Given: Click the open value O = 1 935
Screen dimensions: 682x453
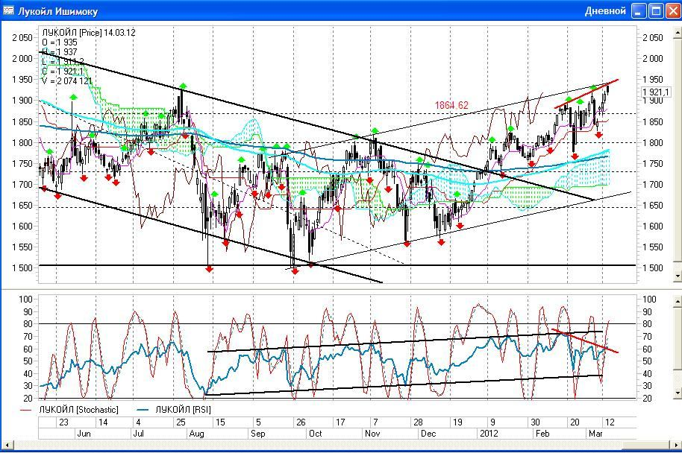Looking at the screenshot, I should [60, 42].
